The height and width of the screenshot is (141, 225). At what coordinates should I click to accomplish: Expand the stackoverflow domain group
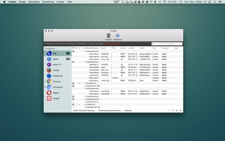pos(85,96)
